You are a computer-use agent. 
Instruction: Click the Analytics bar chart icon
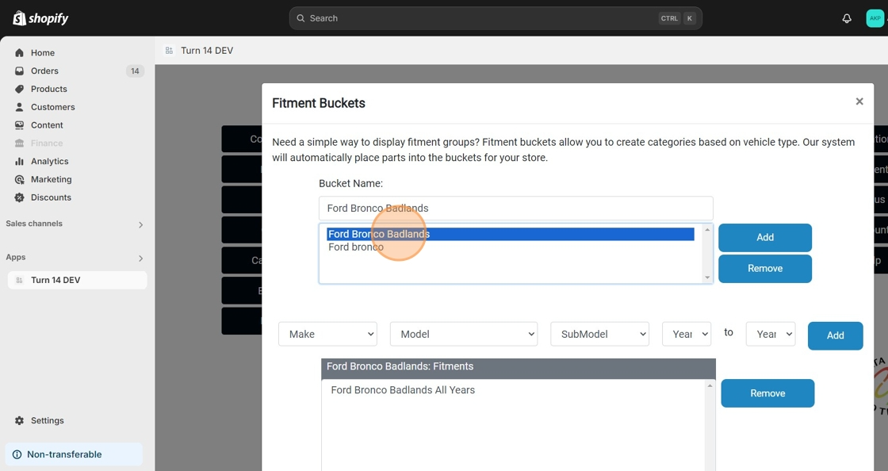pos(19,161)
